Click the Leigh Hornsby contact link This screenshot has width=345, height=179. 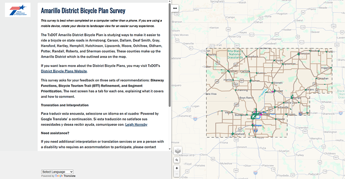coord(136,125)
